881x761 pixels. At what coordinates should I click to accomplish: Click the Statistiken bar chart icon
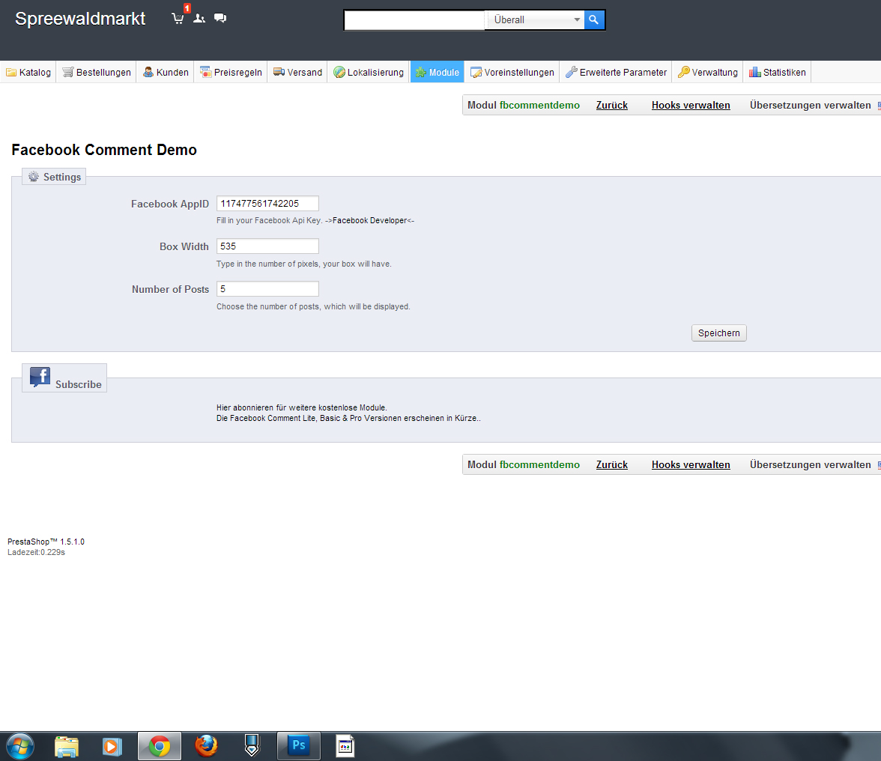coord(755,72)
